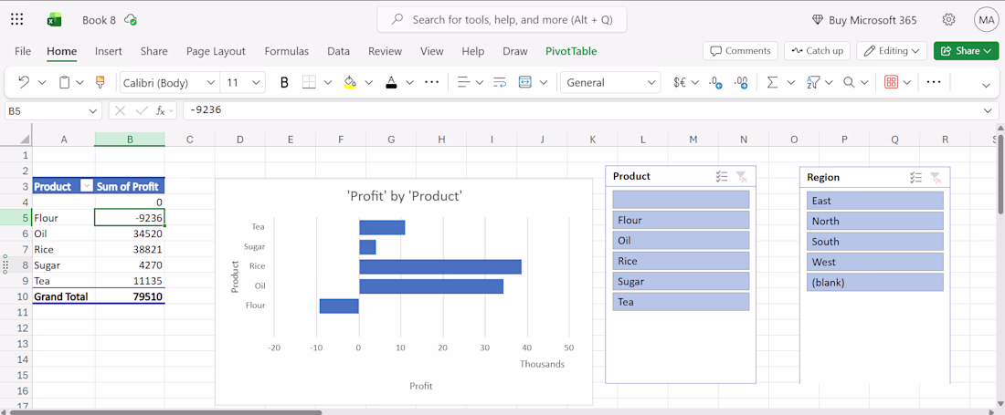
Task: Select the Rice item in the Product slicer
Action: point(681,261)
